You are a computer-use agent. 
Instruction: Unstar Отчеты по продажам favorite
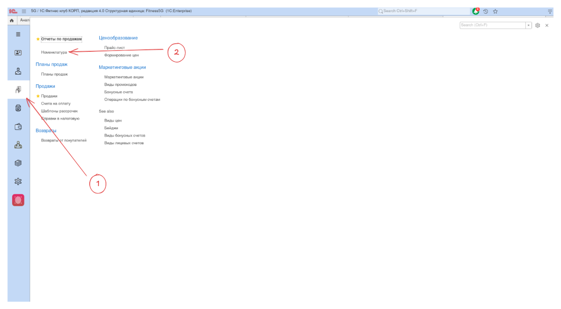coord(38,39)
